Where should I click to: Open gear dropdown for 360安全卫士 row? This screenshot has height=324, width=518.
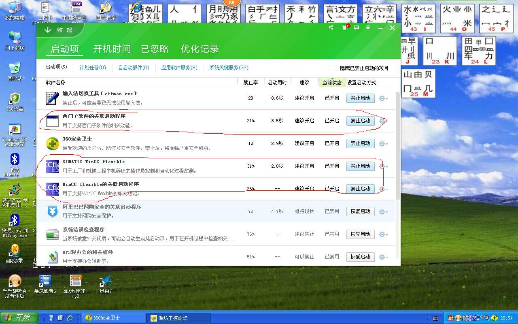(383, 144)
